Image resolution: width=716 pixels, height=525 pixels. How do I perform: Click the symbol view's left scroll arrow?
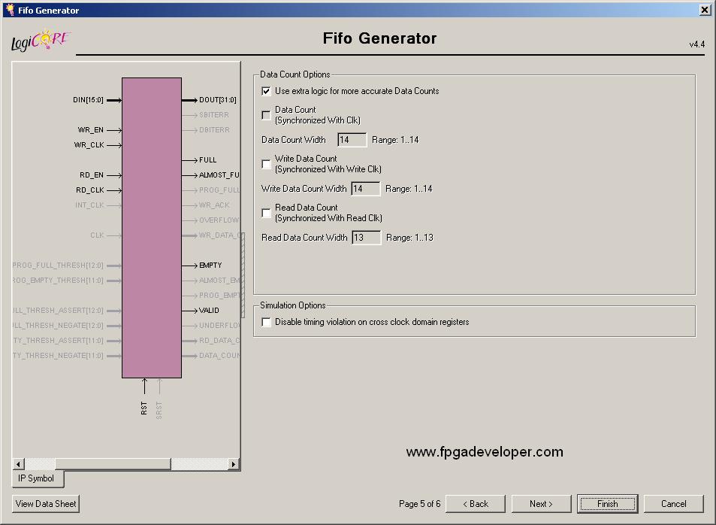[x=18, y=464]
